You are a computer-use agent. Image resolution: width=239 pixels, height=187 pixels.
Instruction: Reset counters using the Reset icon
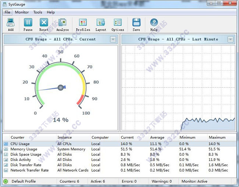[44, 22]
